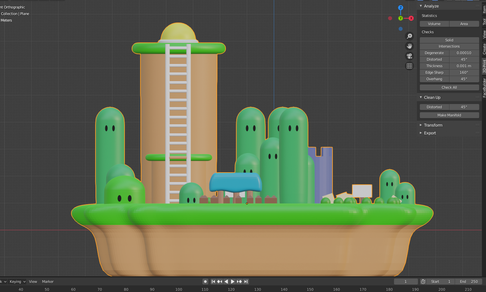Edit the Overhang 45° angle field
This screenshot has height=292, width=486.
tap(464, 79)
